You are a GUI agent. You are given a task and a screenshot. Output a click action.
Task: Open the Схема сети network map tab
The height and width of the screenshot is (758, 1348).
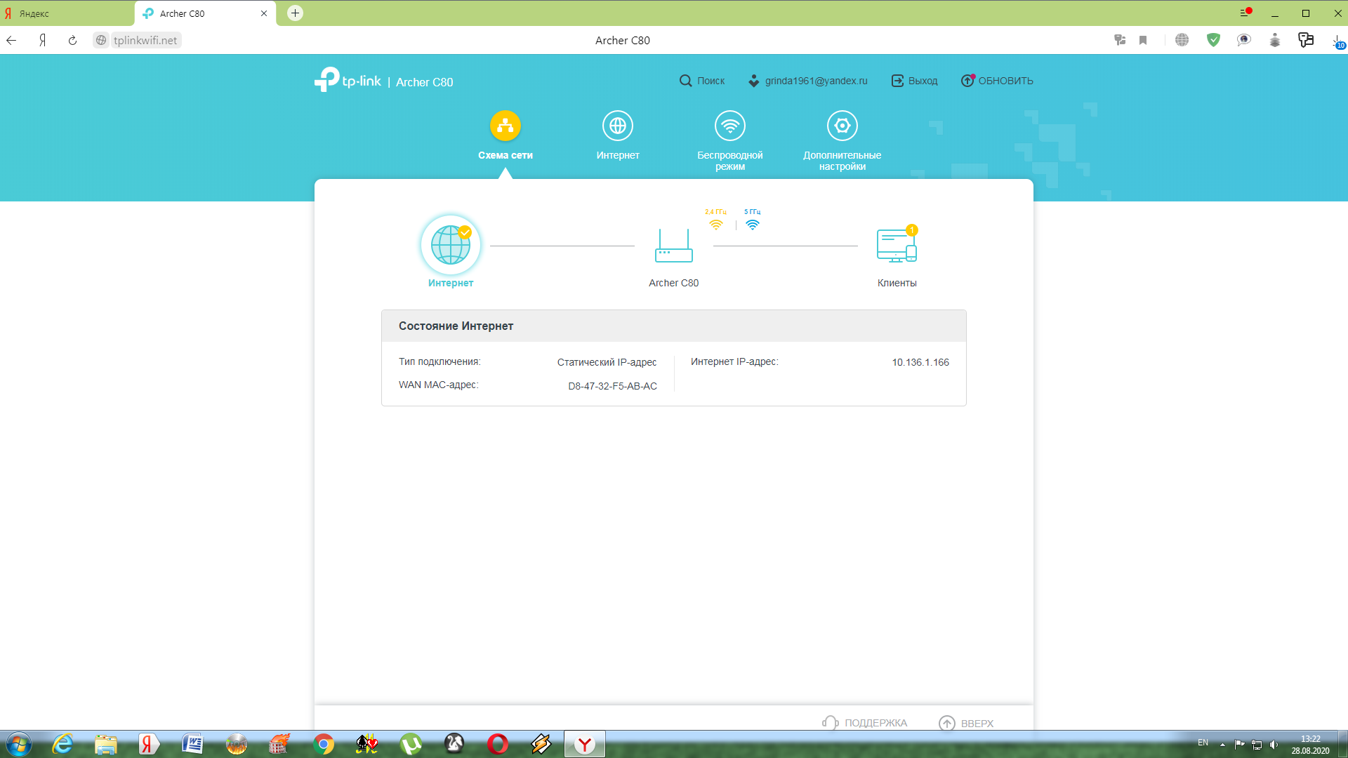(x=505, y=135)
